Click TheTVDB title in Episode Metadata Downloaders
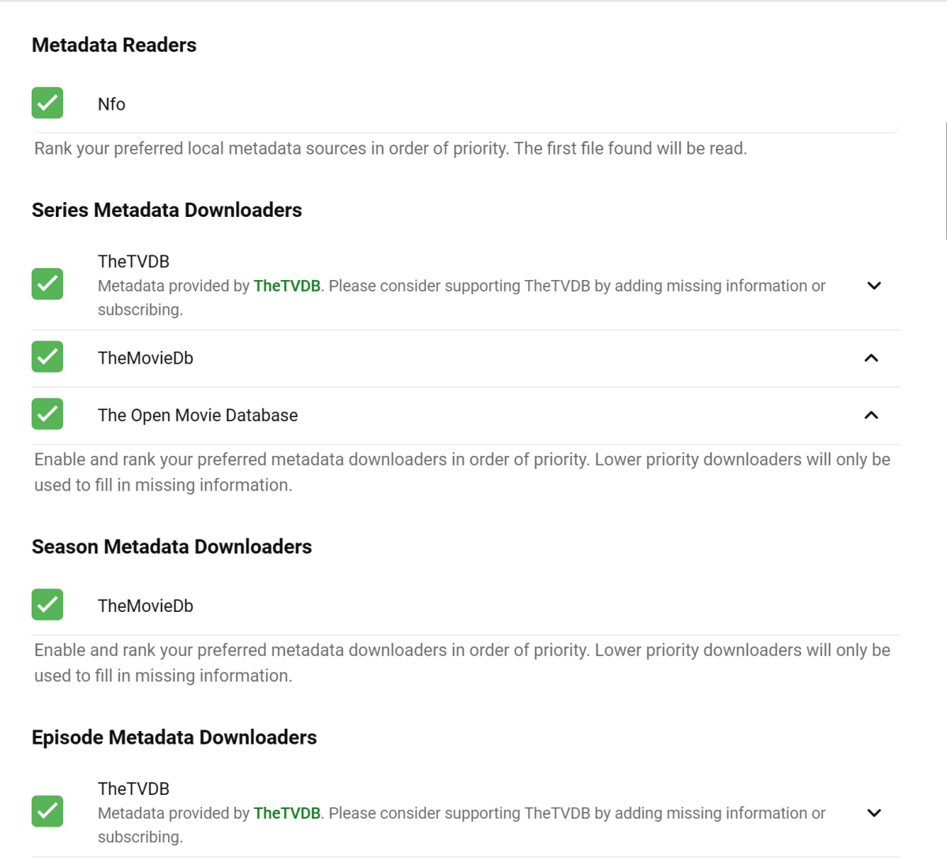This screenshot has height=858, width=947. 133,789
